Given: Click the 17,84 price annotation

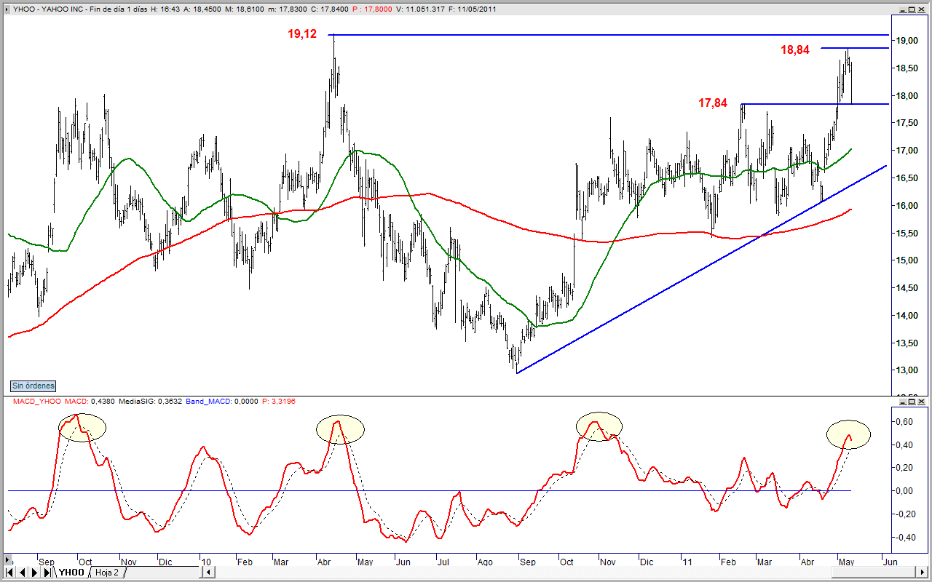Looking at the screenshot, I should (713, 103).
